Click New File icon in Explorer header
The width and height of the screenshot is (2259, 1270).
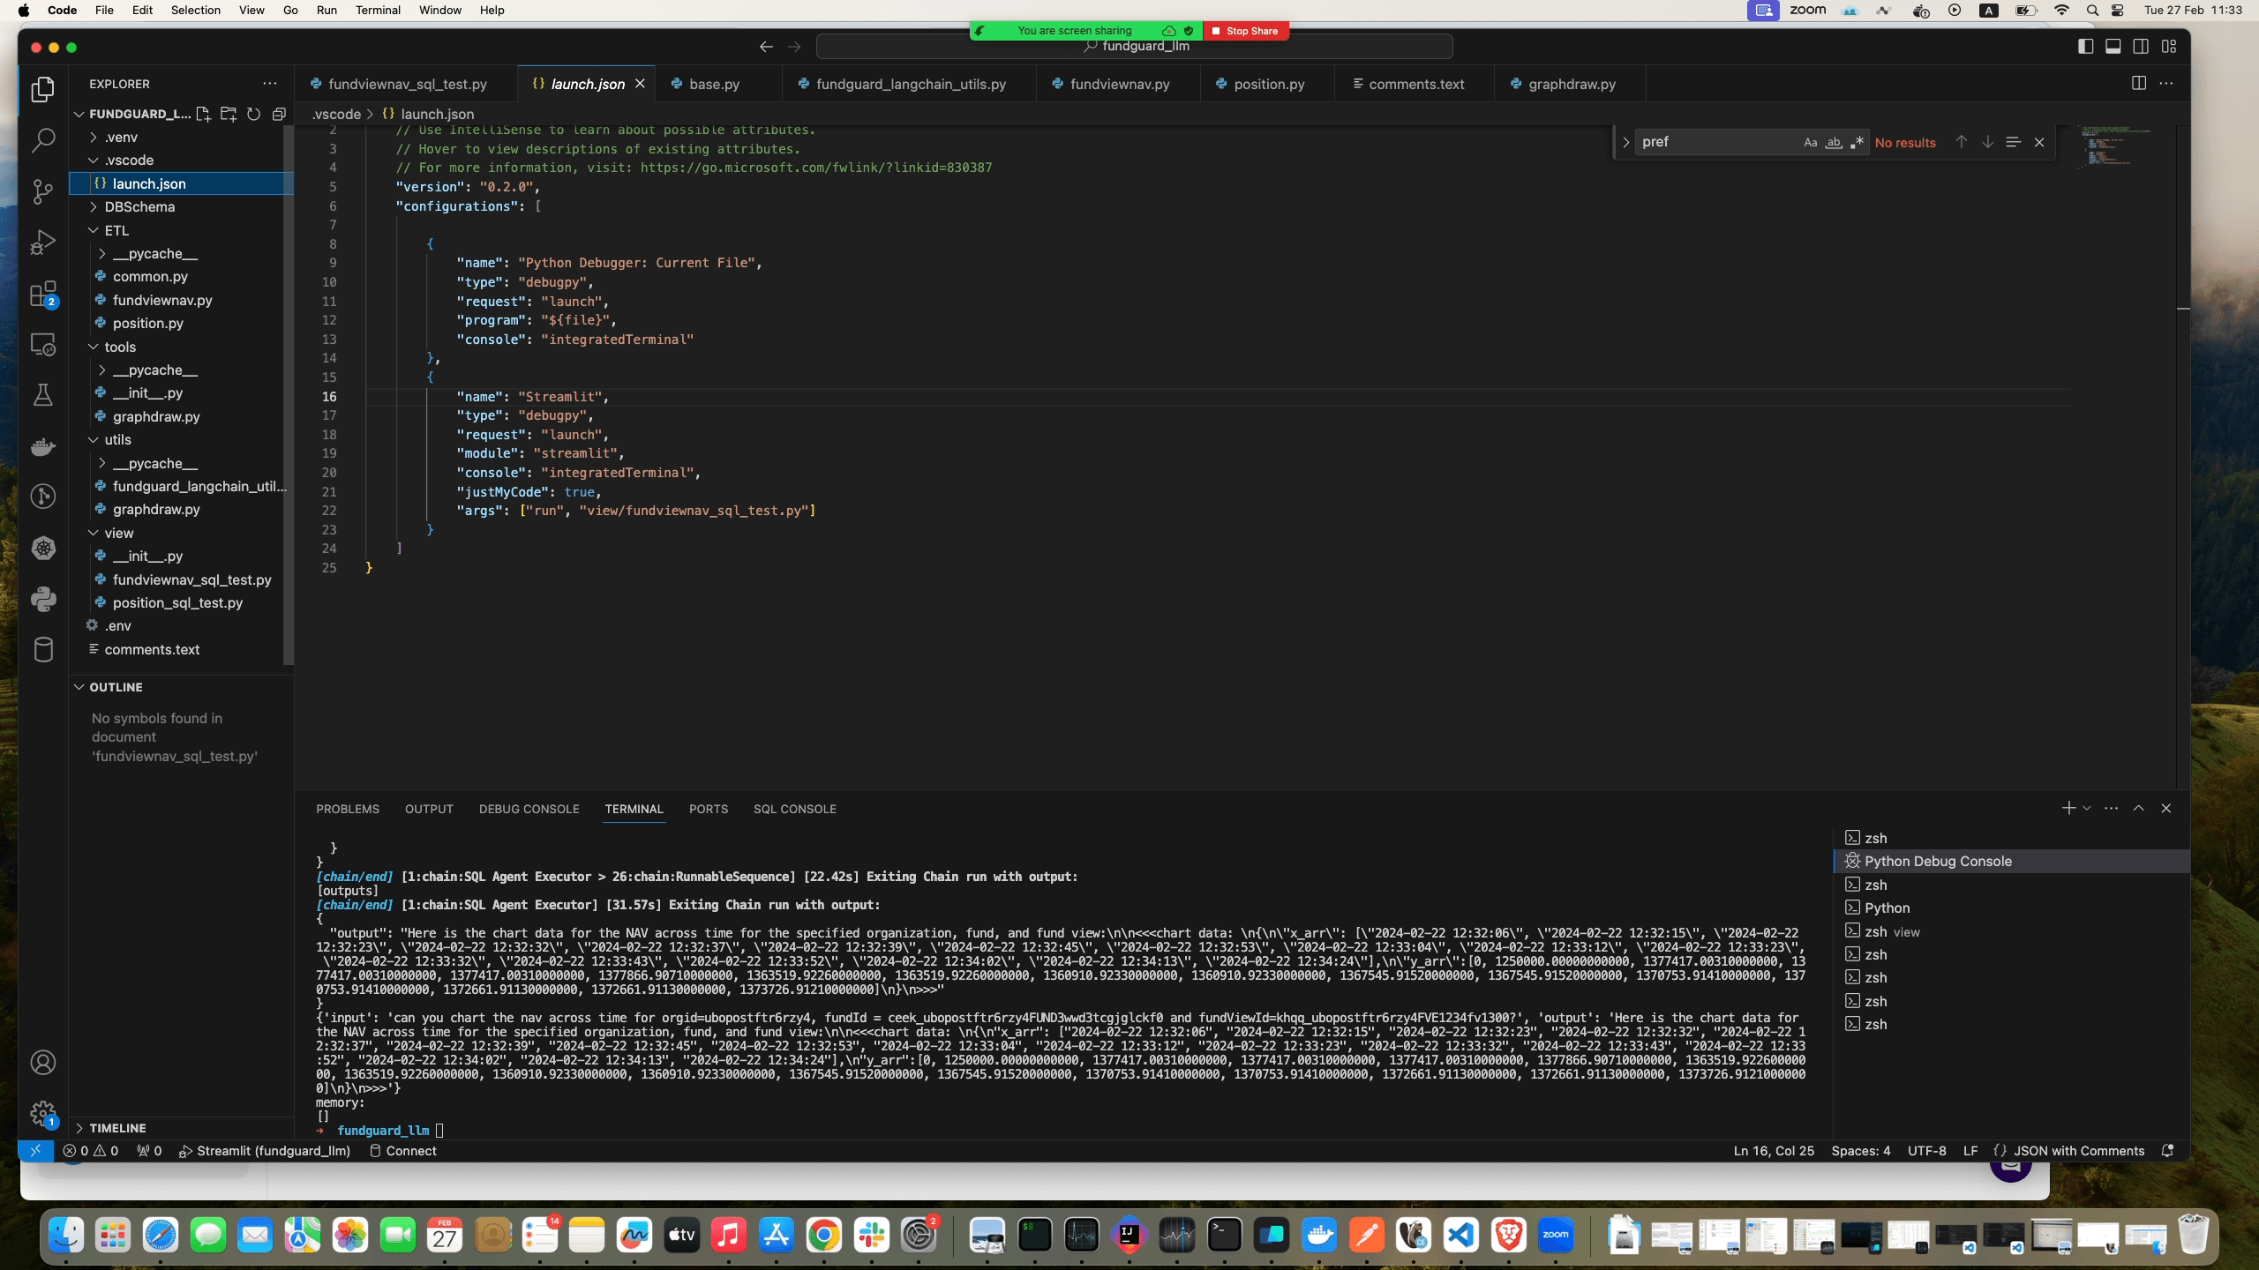(x=203, y=114)
